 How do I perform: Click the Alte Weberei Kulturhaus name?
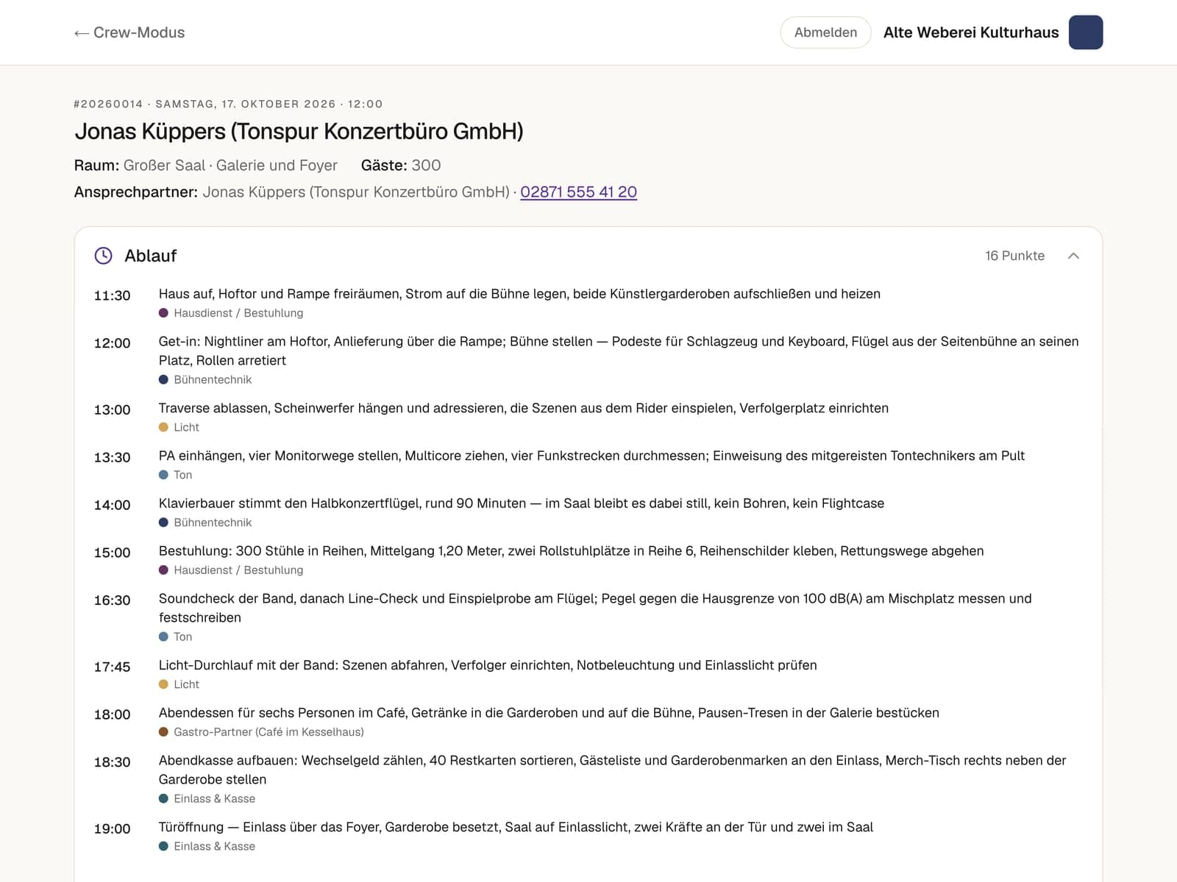click(x=971, y=32)
